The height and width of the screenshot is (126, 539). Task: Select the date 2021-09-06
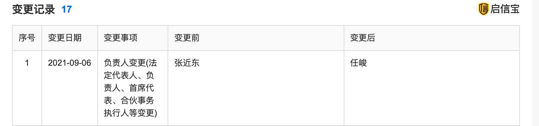tap(69, 63)
